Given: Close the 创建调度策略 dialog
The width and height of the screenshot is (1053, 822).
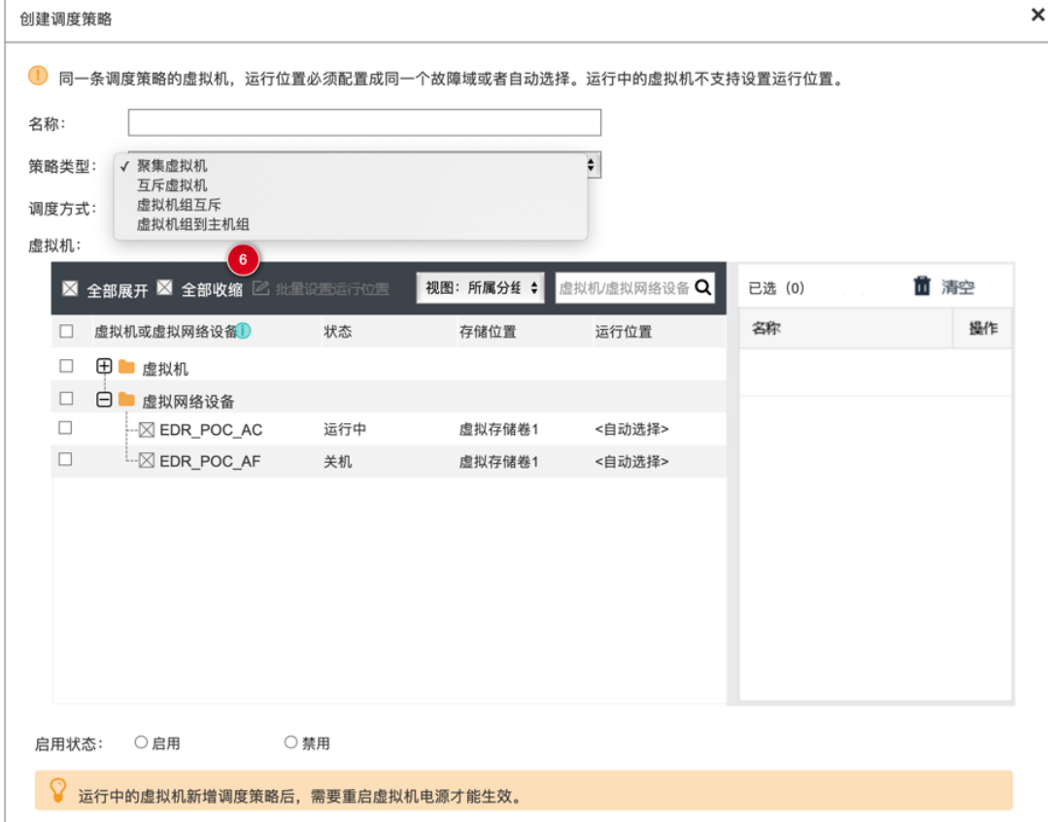Looking at the screenshot, I should 1038,15.
